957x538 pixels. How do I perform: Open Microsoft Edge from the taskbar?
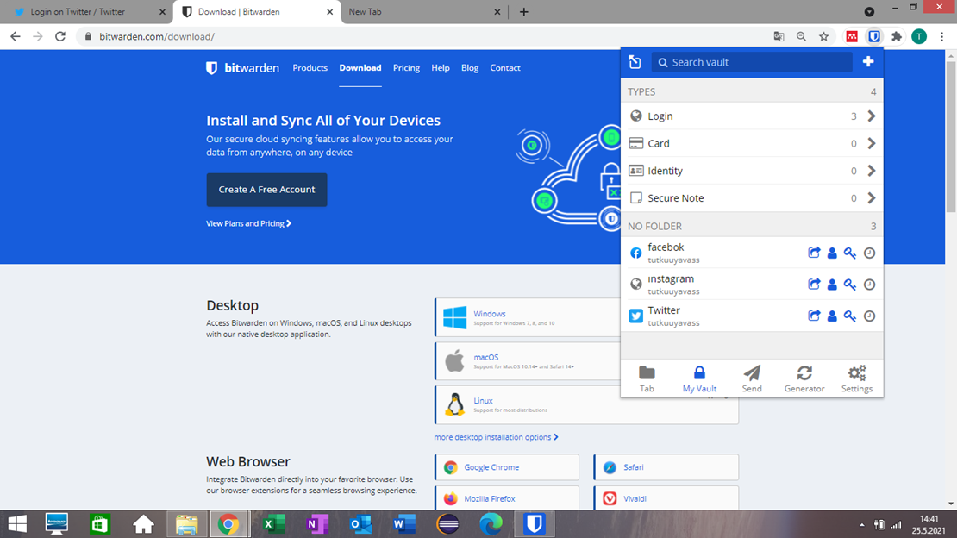491,524
